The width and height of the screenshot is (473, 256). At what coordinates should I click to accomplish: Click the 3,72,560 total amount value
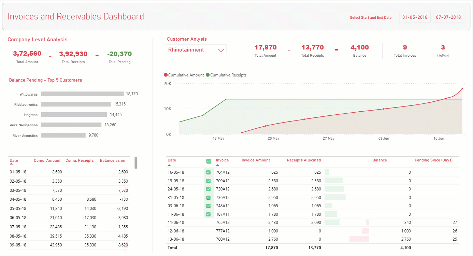pyautogui.click(x=27, y=54)
